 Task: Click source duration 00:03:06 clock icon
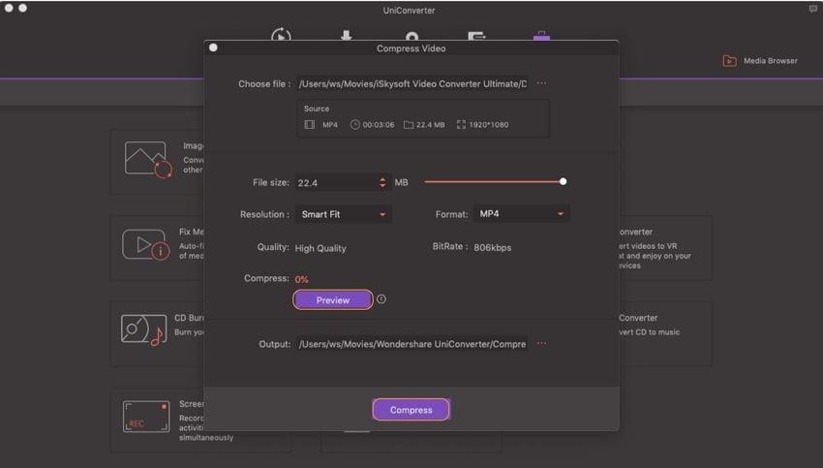click(355, 124)
